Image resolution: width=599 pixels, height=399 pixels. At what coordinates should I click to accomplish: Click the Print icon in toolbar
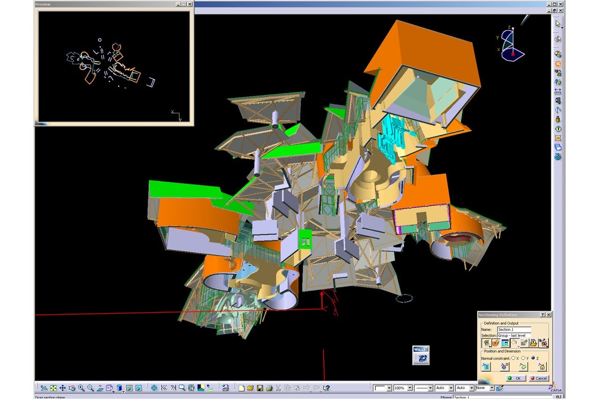pos(269,388)
